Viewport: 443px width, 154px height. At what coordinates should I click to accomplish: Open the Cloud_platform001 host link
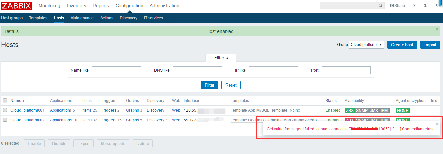point(27,110)
